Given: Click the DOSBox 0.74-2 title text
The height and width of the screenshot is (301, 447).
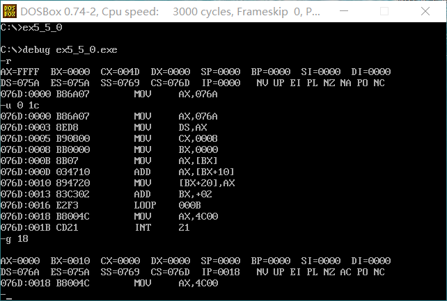Looking at the screenshot, I should point(170,12).
